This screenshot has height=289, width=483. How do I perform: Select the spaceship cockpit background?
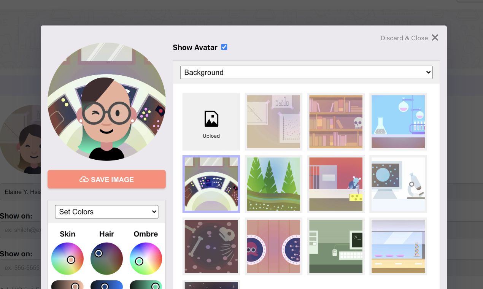[211, 184]
